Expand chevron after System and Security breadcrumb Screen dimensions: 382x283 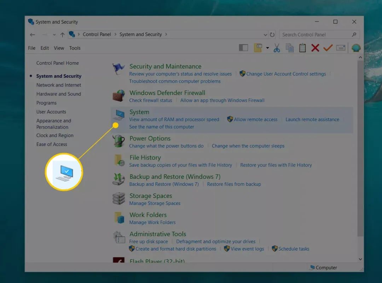click(166, 34)
